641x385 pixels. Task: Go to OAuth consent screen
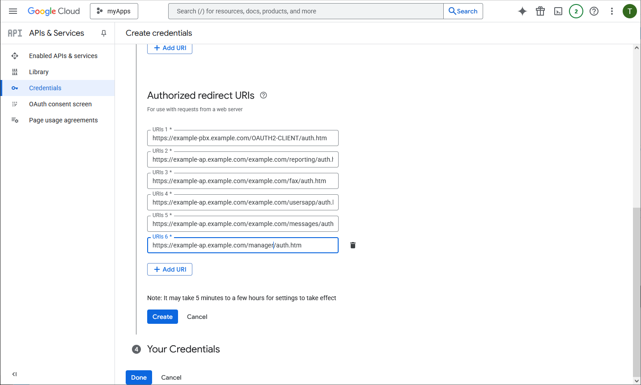click(x=60, y=104)
